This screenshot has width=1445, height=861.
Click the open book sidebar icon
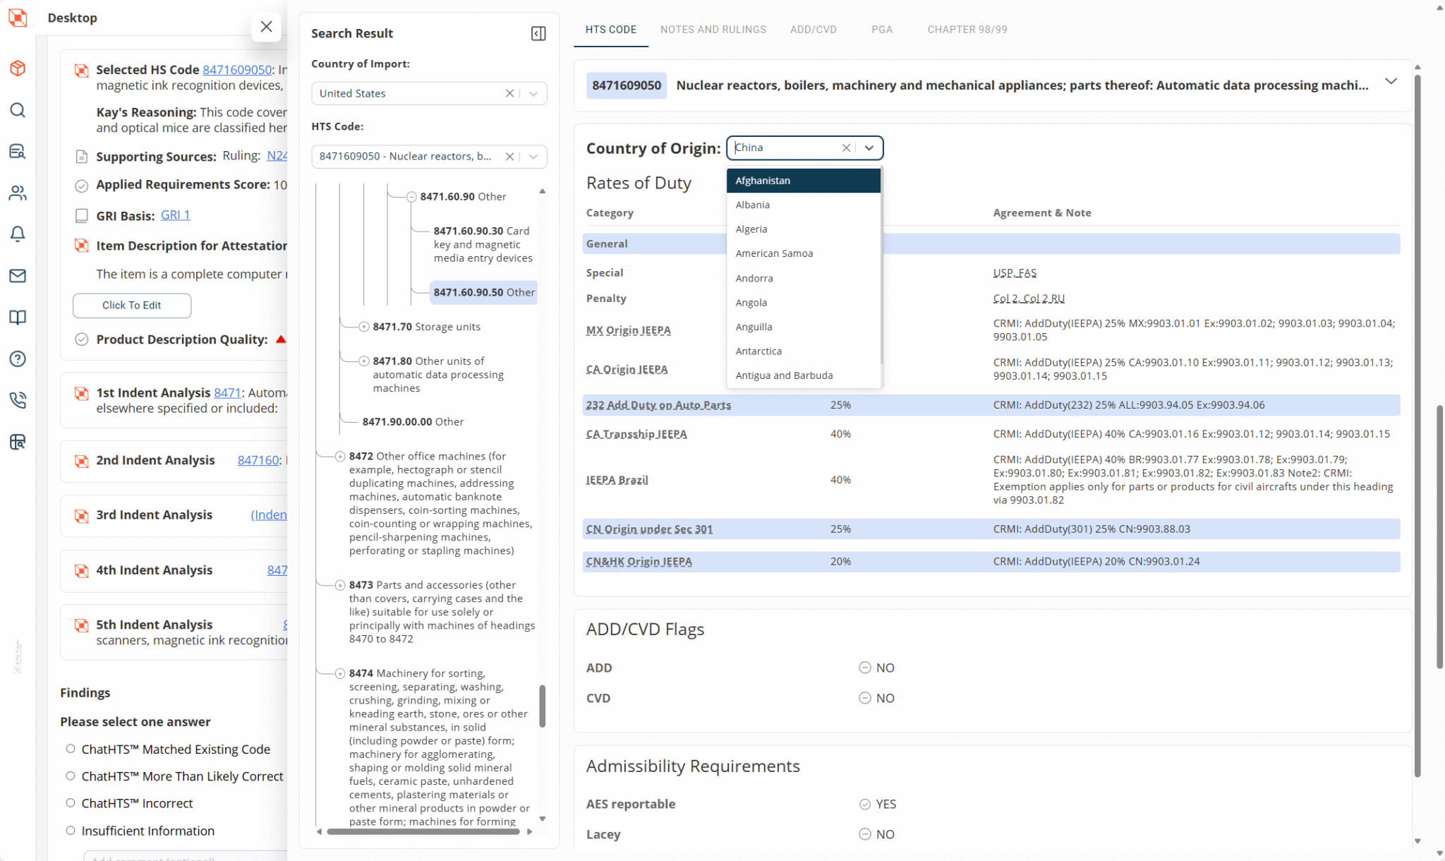pos(18,318)
